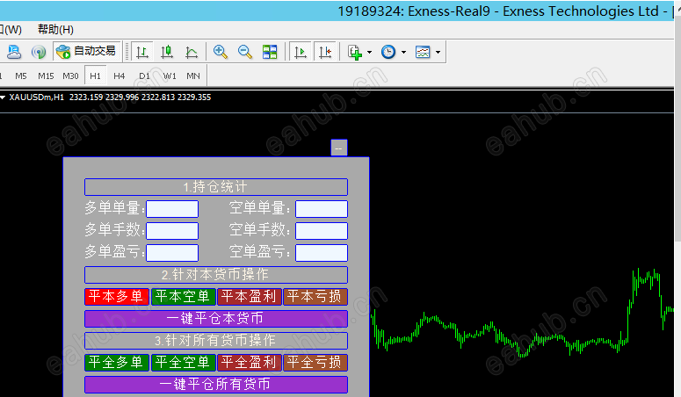Click the green 平全空单 button
681x397 pixels.
184,362
